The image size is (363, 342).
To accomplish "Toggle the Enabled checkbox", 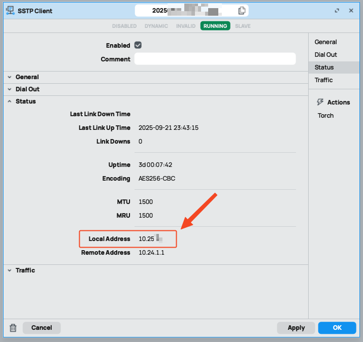I will tap(138, 45).
